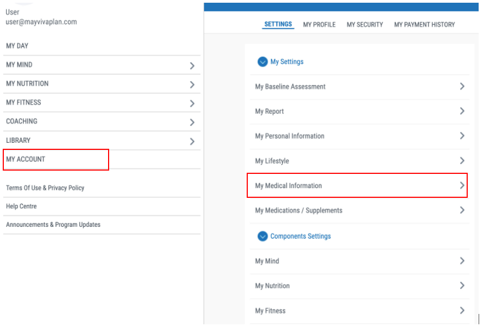Expand the LIBRARY sidebar arrow

click(192, 142)
